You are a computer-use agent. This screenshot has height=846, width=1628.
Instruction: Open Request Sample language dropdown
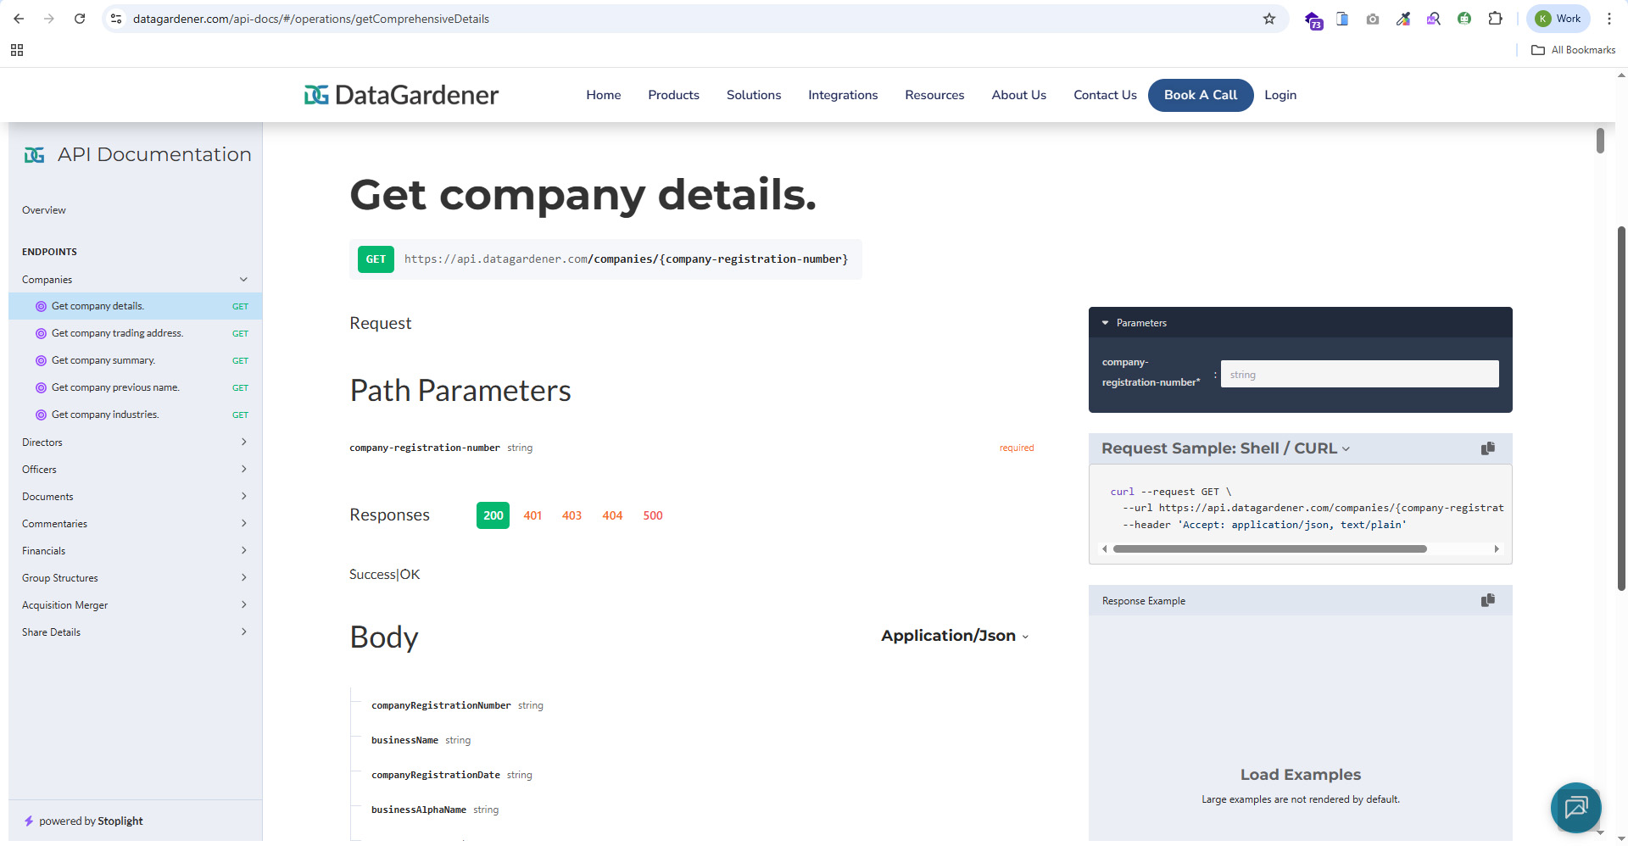pos(1225,448)
